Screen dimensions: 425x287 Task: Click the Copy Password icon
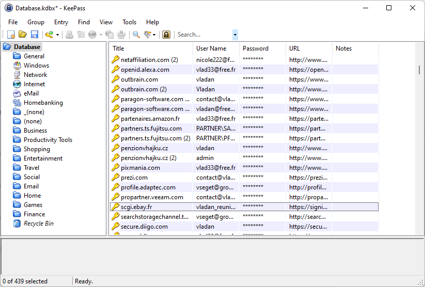tap(81, 35)
